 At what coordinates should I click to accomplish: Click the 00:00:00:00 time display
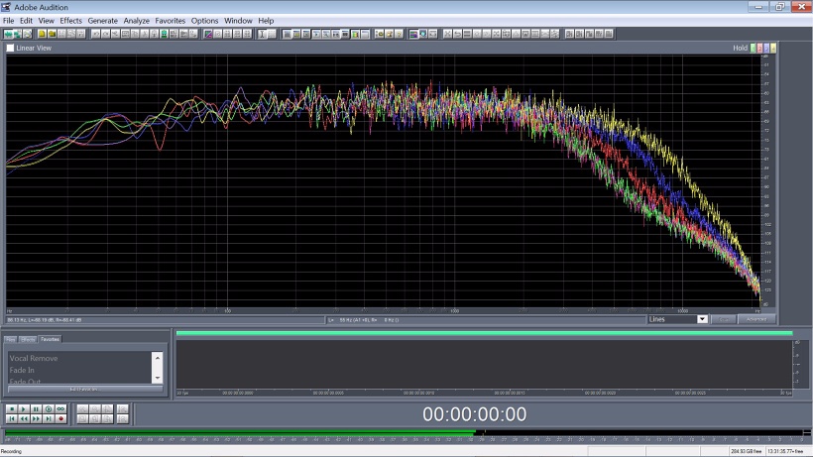point(475,414)
